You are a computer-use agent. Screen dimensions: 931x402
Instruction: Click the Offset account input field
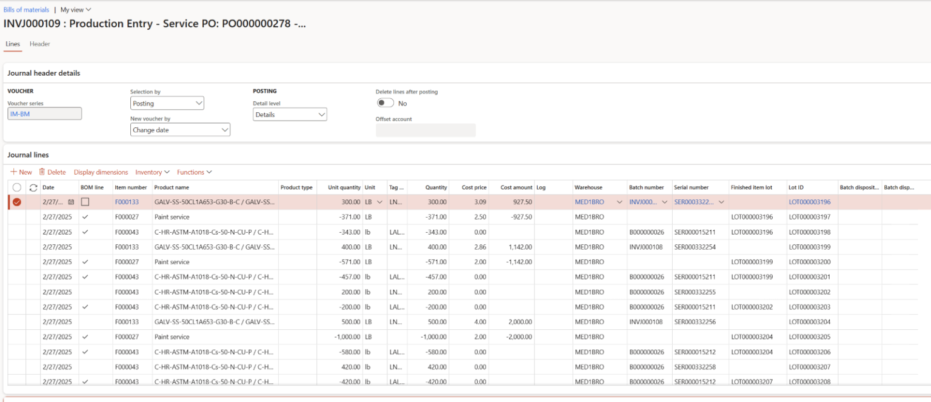click(x=425, y=130)
